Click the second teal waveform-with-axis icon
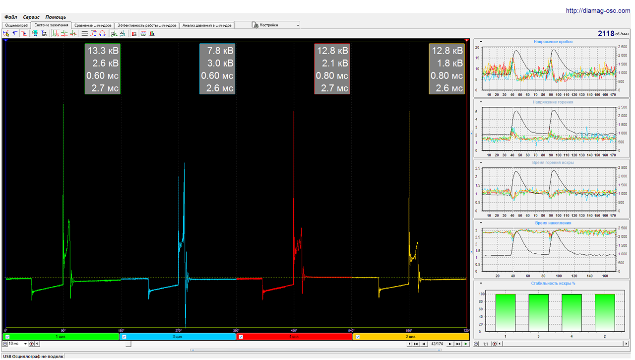This screenshot has width=635, height=360. pos(123,34)
